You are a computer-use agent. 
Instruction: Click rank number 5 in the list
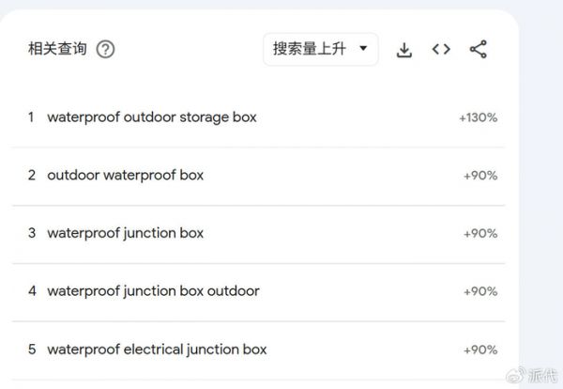click(x=32, y=350)
